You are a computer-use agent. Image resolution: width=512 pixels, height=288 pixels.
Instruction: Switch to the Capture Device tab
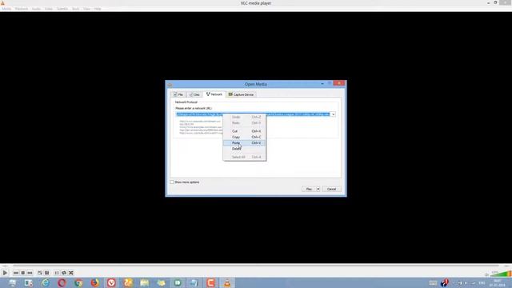241,94
